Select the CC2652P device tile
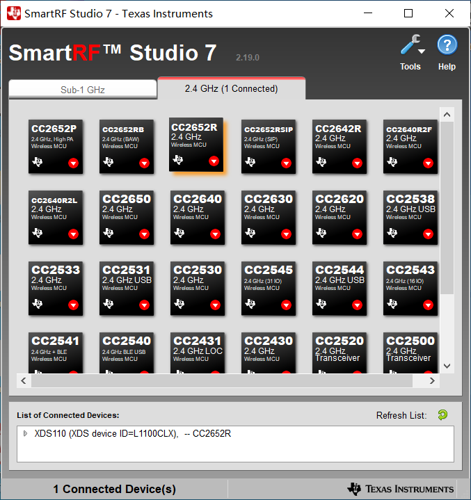This screenshot has height=500, width=471. coord(56,146)
